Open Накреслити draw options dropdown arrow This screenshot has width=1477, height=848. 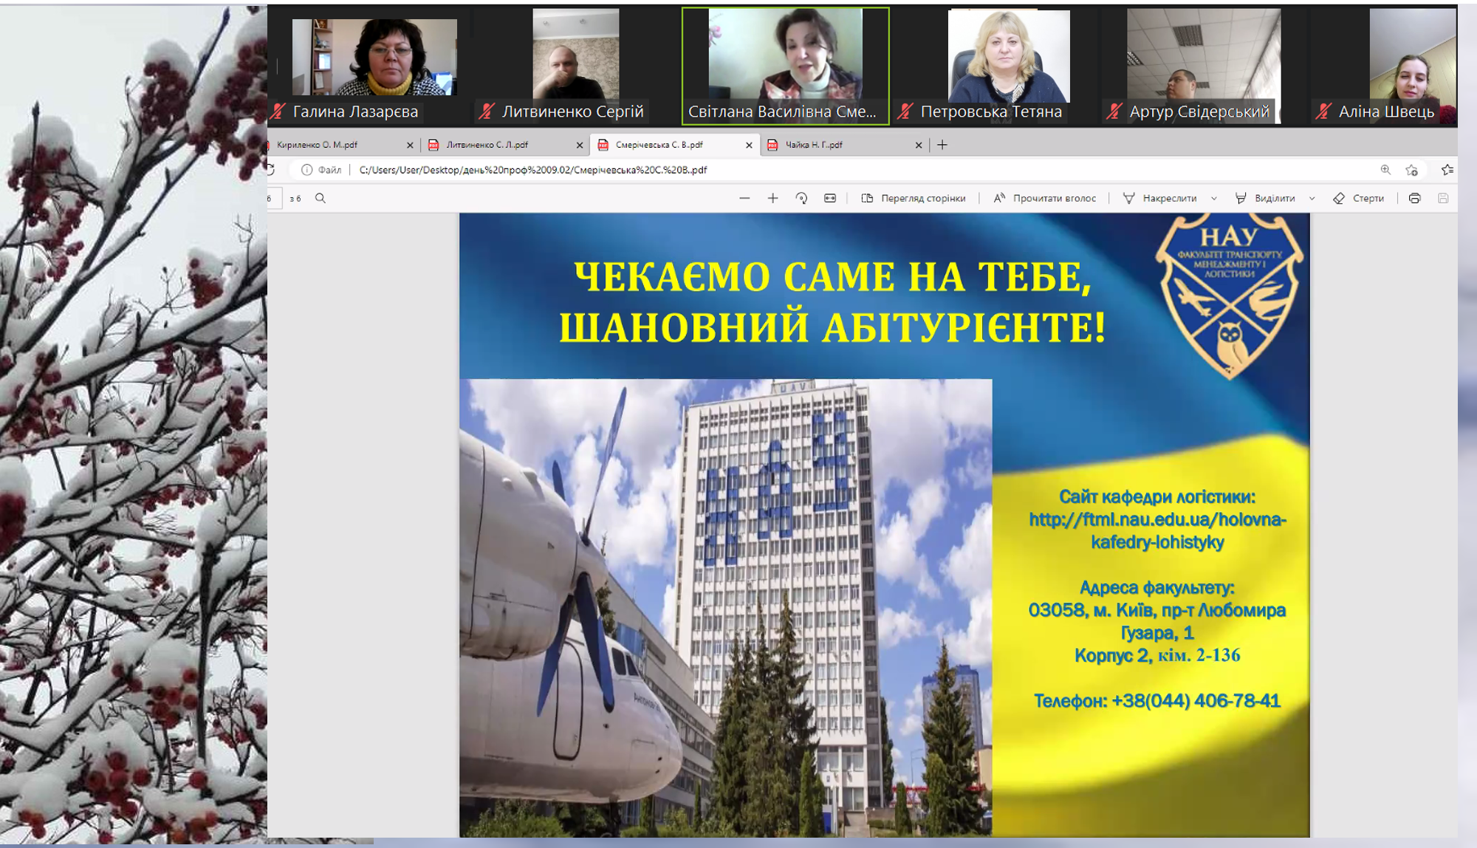(1213, 198)
